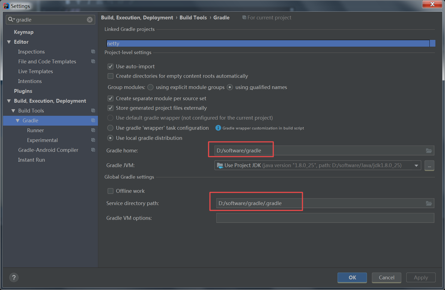
Task: Collapse the Gradle tree node
Action: pos(18,120)
